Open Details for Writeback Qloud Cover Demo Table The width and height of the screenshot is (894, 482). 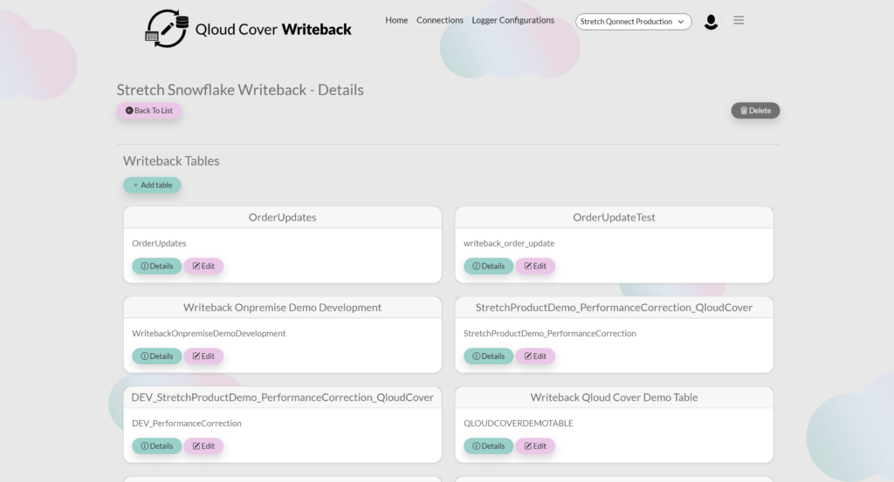pyautogui.click(x=489, y=446)
